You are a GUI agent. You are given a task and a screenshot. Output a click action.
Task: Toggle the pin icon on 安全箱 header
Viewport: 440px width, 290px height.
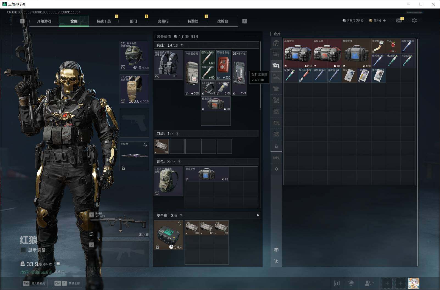coord(258,216)
